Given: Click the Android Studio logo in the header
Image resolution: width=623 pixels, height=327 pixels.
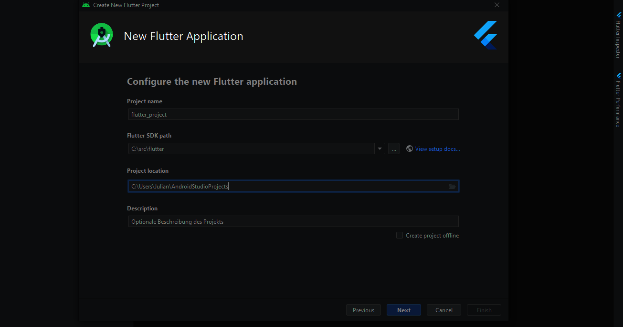Looking at the screenshot, I should (x=102, y=35).
